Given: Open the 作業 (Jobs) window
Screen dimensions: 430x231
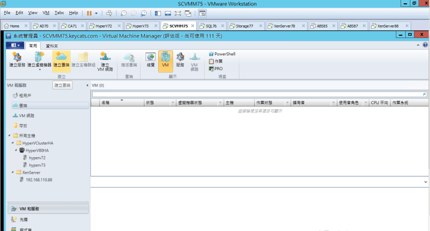Looking at the screenshot, I should [x=216, y=61].
